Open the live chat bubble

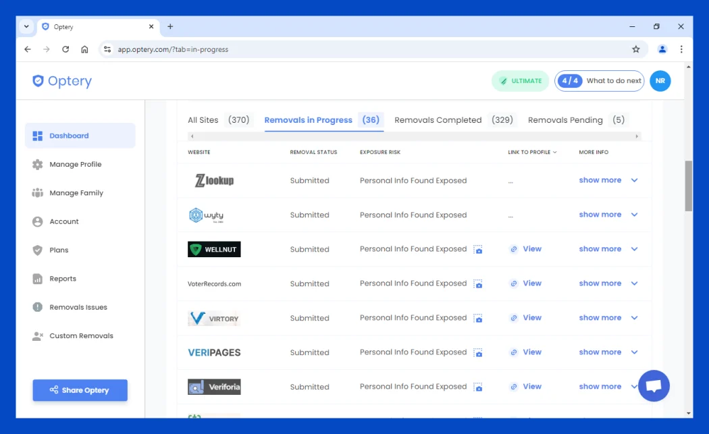point(654,385)
